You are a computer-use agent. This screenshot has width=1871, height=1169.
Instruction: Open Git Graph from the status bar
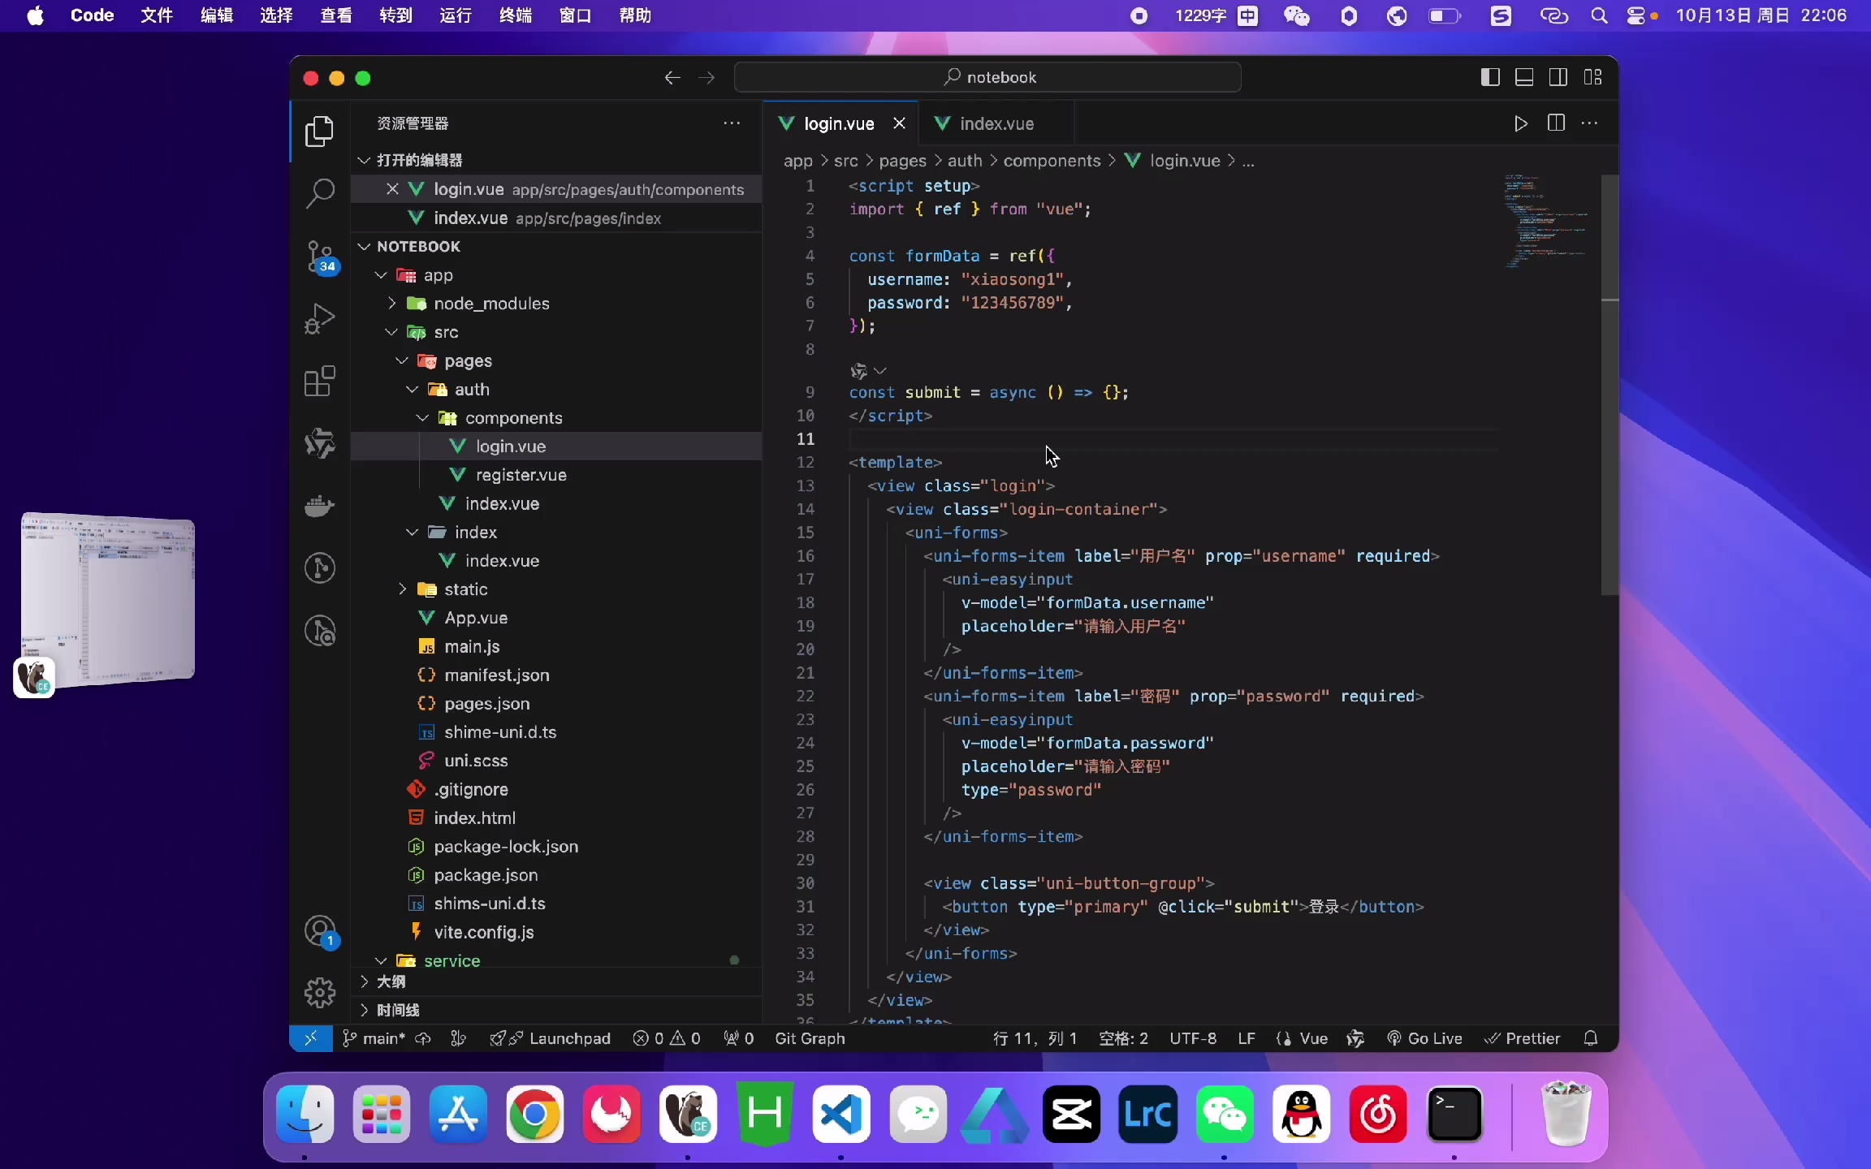tap(810, 1038)
